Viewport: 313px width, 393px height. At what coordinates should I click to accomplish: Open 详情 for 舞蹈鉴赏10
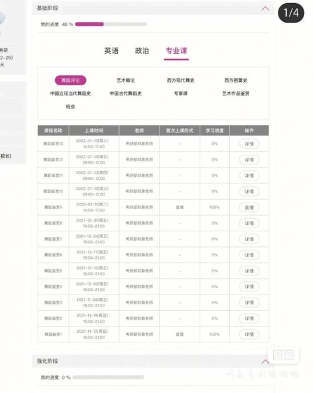coord(249,192)
